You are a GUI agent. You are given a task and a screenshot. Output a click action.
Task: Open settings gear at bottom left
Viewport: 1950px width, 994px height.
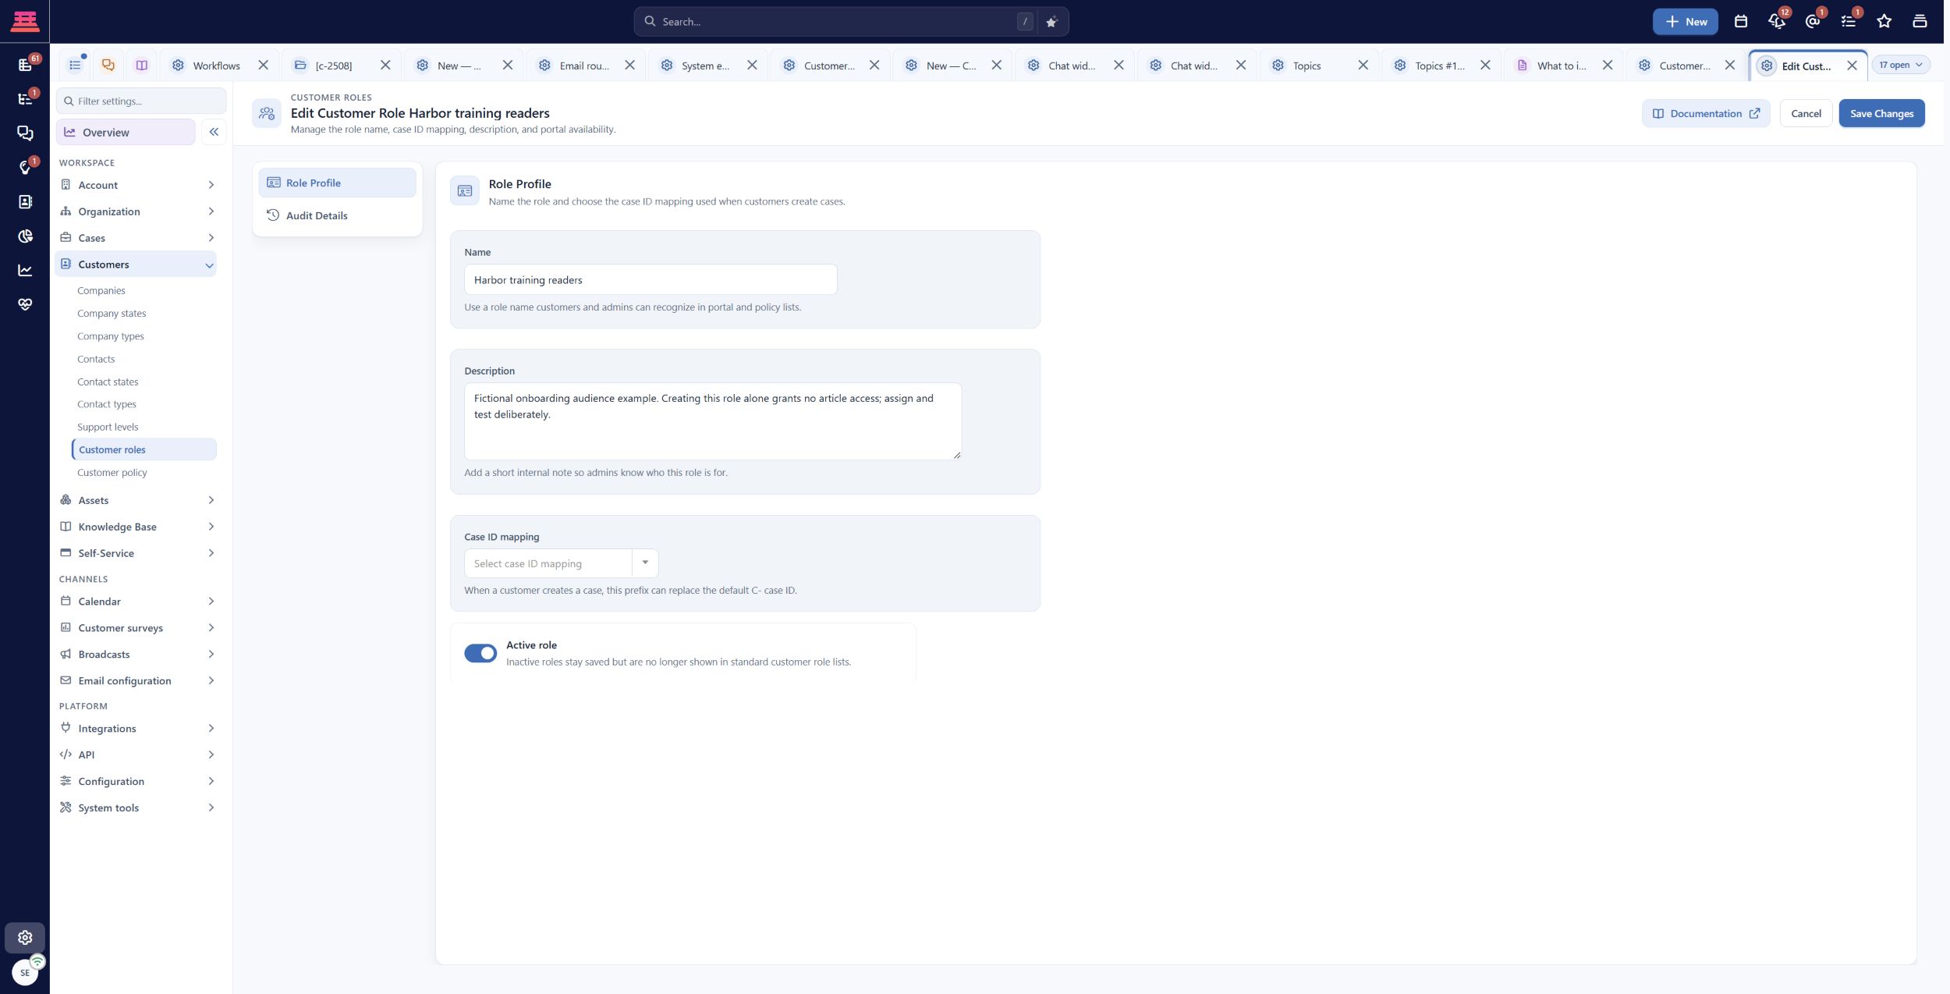(x=25, y=938)
